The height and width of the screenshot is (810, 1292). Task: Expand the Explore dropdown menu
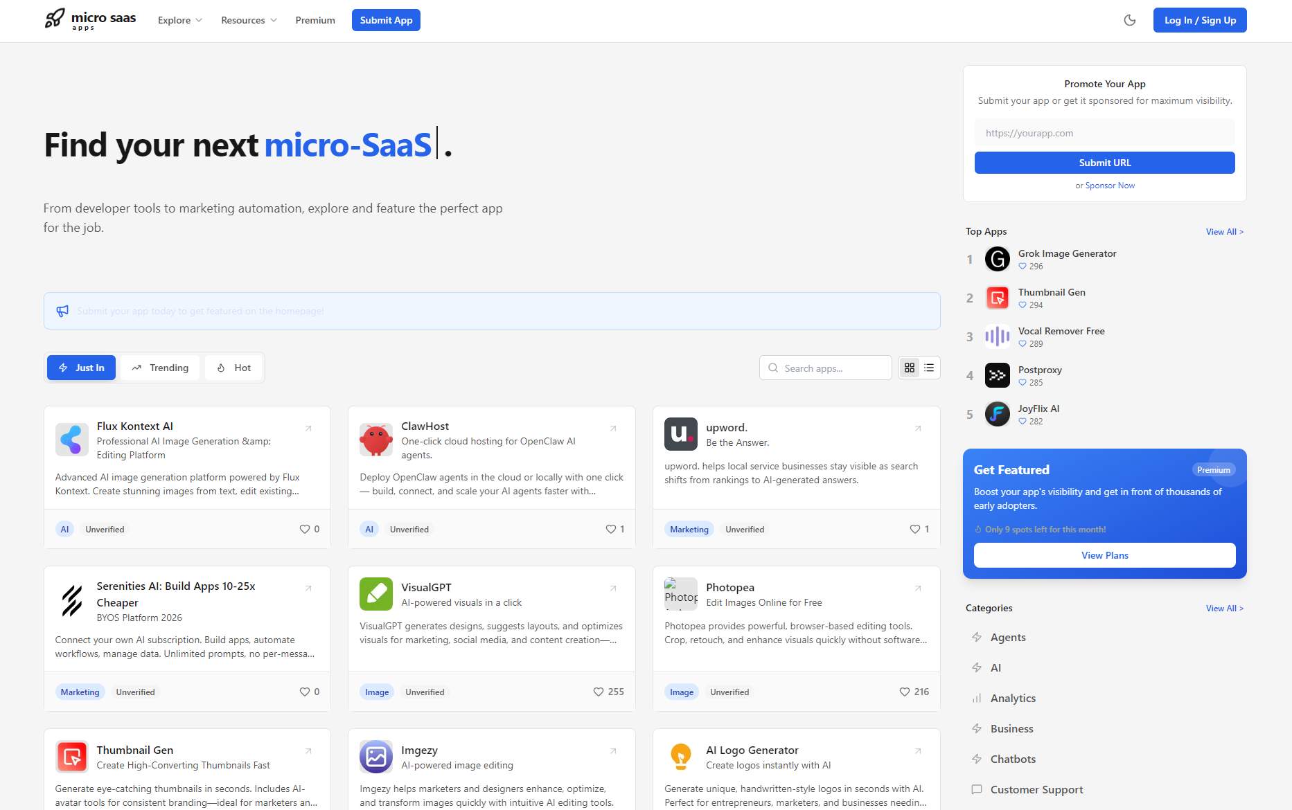179,20
